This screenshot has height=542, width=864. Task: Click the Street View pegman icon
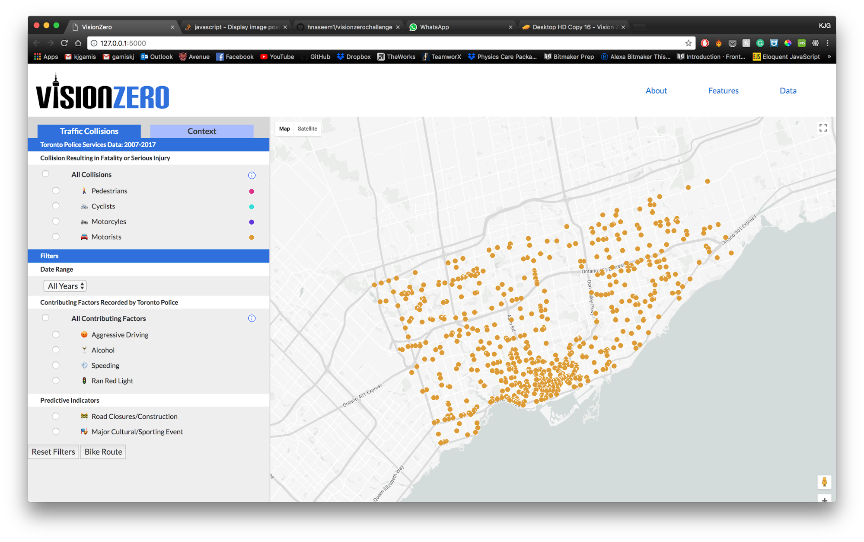pos(824,482)
